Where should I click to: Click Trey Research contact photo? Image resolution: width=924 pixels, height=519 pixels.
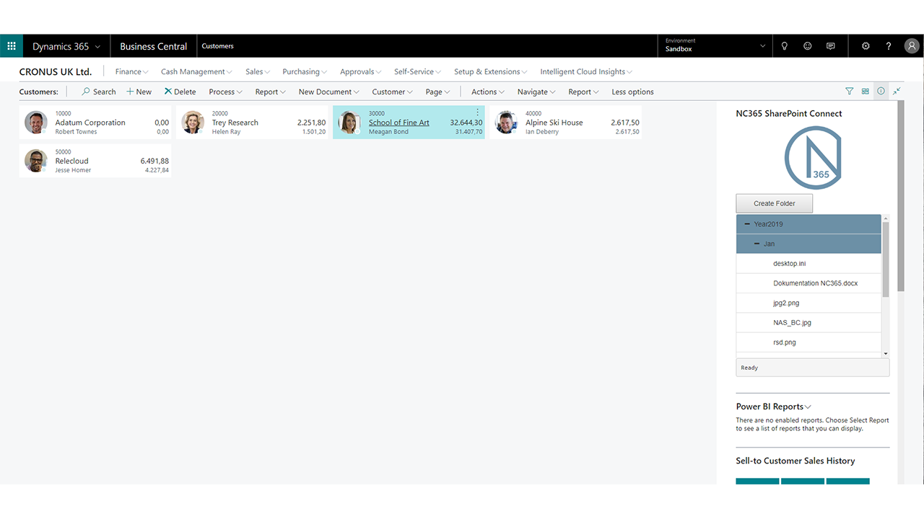(193, 123)
